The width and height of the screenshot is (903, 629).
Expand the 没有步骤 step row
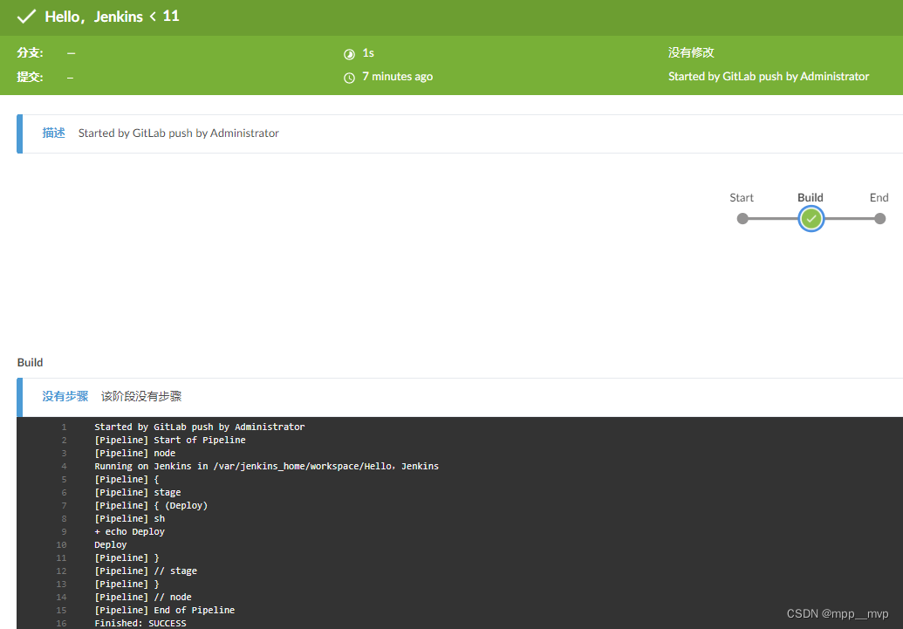pyautogui.click(x=460, y=397)
